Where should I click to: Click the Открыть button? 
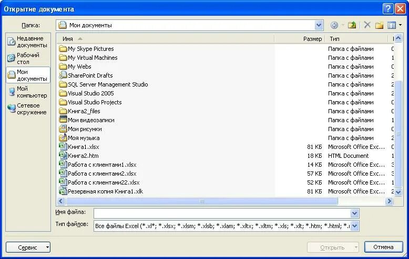(x=332, y=247)
